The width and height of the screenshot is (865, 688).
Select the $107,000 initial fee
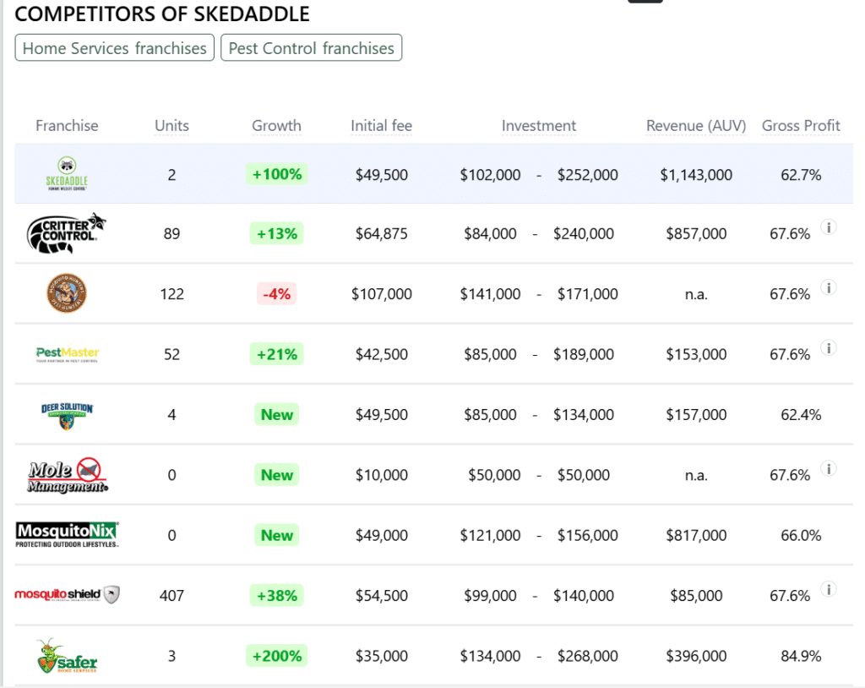[x=381, y=294]
